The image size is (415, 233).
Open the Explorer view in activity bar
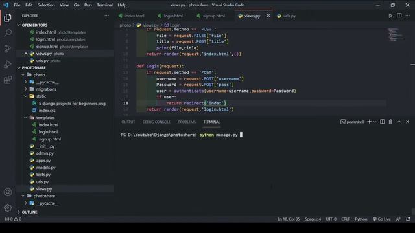[8, 17]
